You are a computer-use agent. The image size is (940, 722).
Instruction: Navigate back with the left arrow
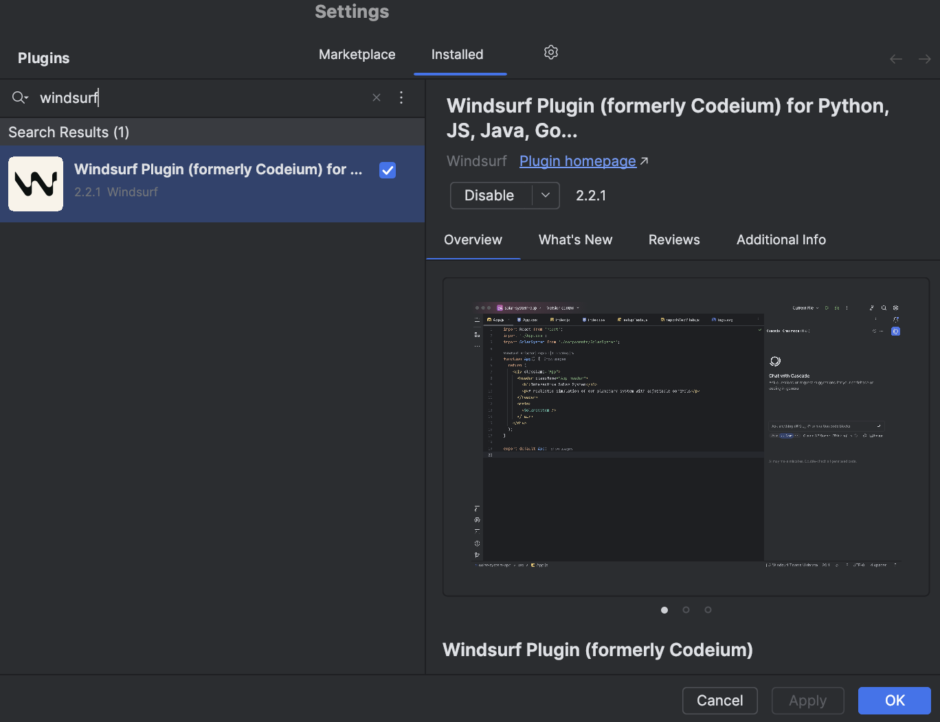[x=896, y=59]
